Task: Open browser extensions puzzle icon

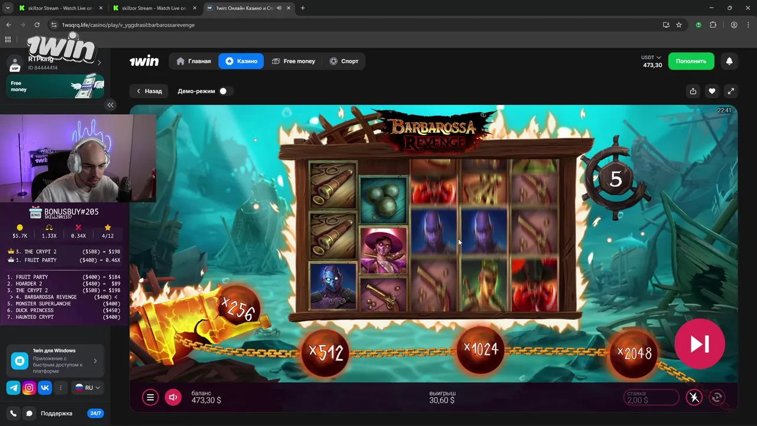Action: [x=713, y=25]
